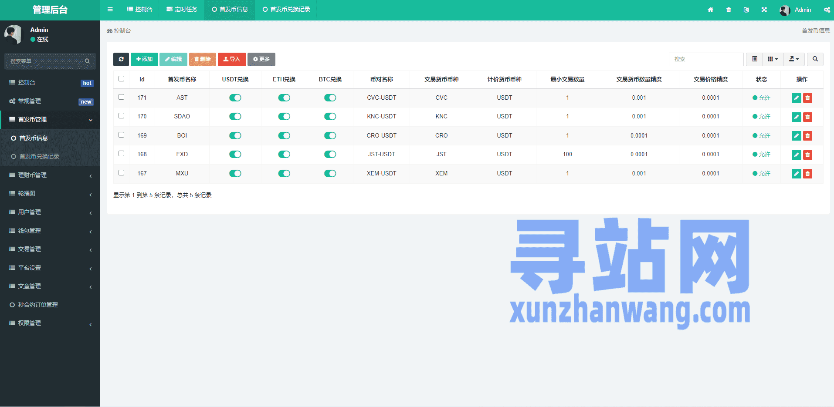
Task: Click the hamburger menu icon in header
Action: pyautogui.click(x=110, y=10)
